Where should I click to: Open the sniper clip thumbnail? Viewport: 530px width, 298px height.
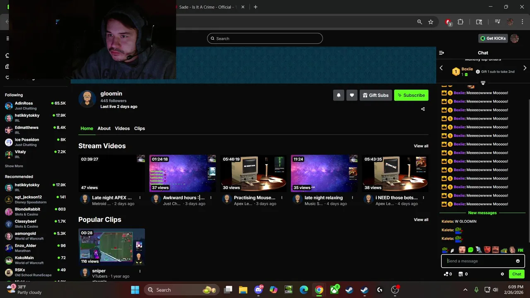click(112, 247)
